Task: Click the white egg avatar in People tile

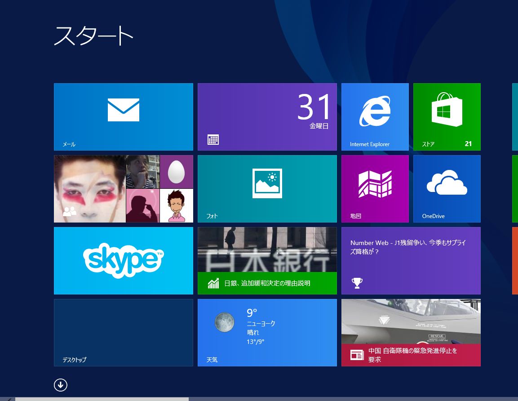Action: (x=176, y=172)
